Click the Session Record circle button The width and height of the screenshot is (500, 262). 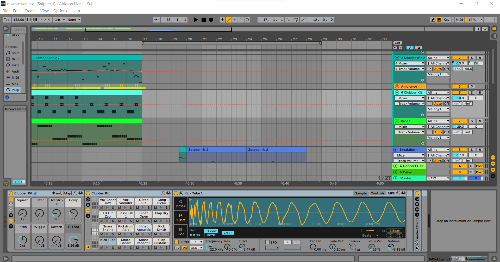[247, 20]
